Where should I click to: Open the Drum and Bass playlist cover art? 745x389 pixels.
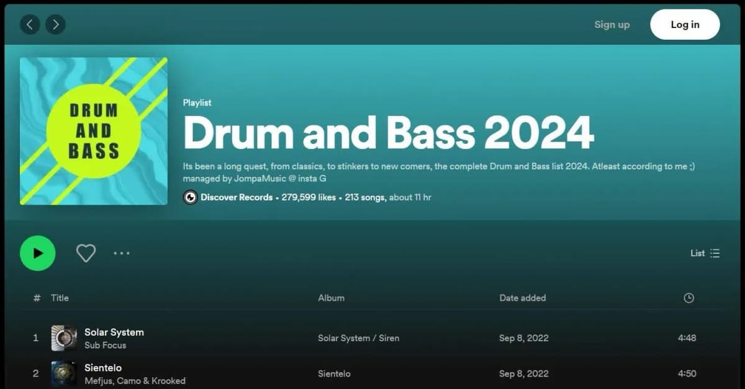point(94,131)
